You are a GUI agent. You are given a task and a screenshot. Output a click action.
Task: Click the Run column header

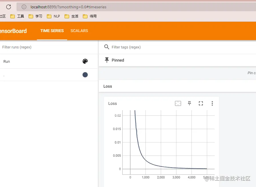click(x=7, y=61)
